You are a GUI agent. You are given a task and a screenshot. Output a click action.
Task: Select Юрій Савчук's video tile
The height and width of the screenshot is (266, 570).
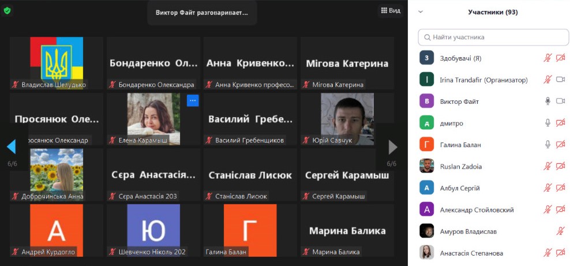click(347, 118)
